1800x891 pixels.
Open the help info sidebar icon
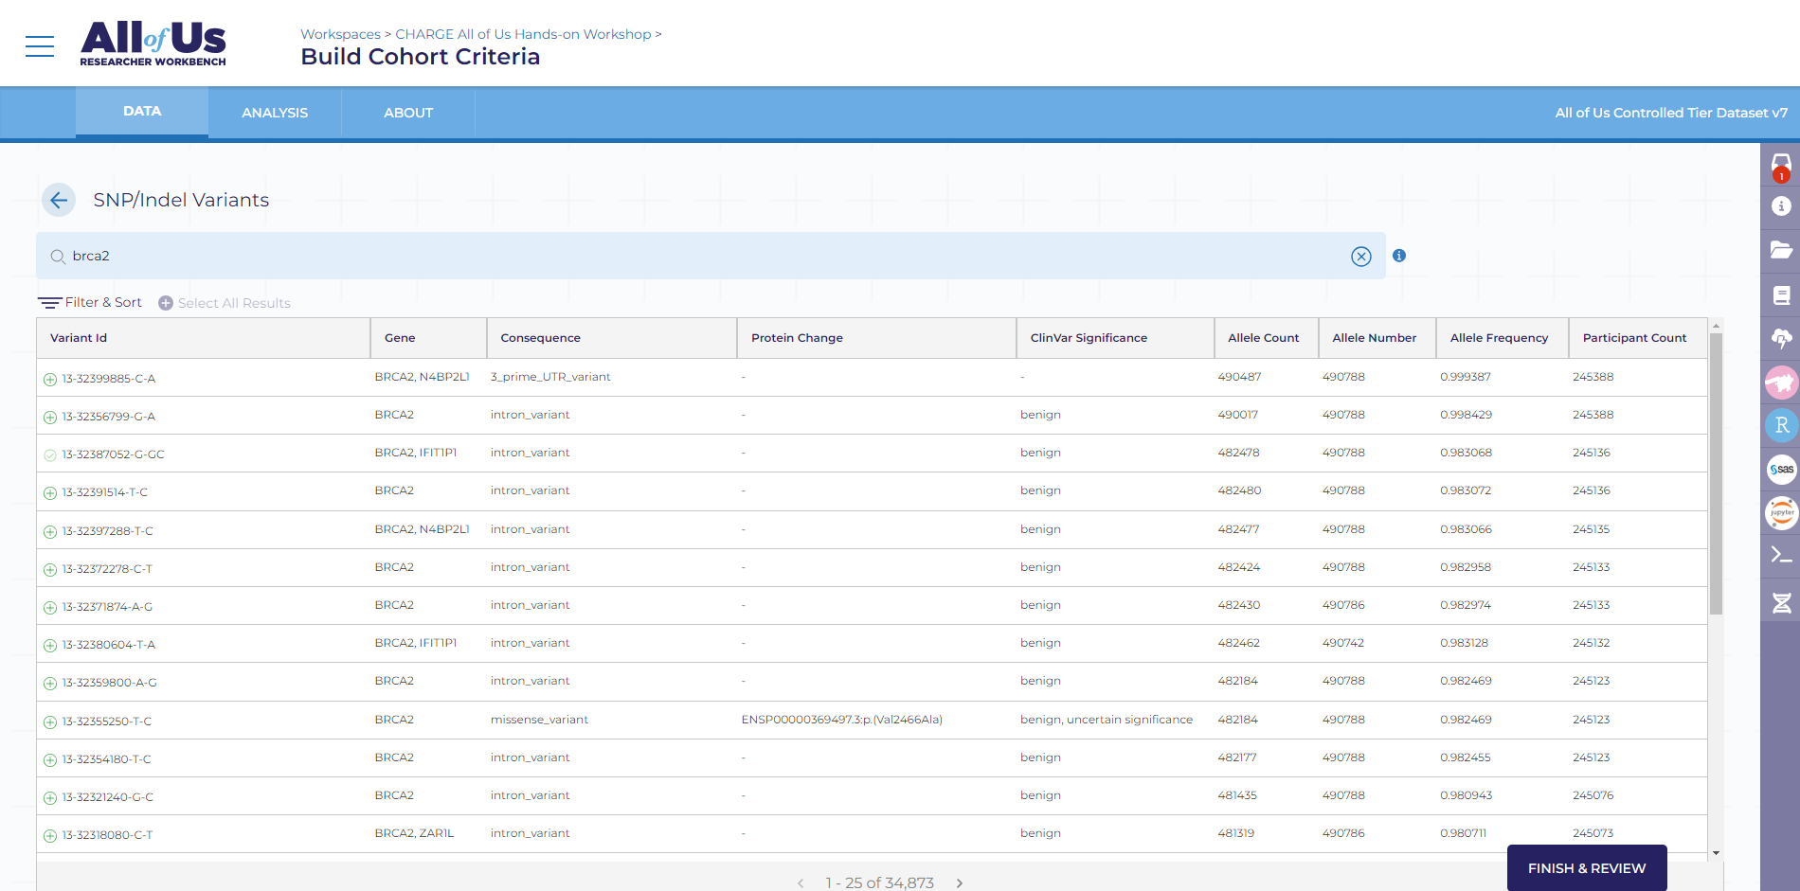point(1781,205)
